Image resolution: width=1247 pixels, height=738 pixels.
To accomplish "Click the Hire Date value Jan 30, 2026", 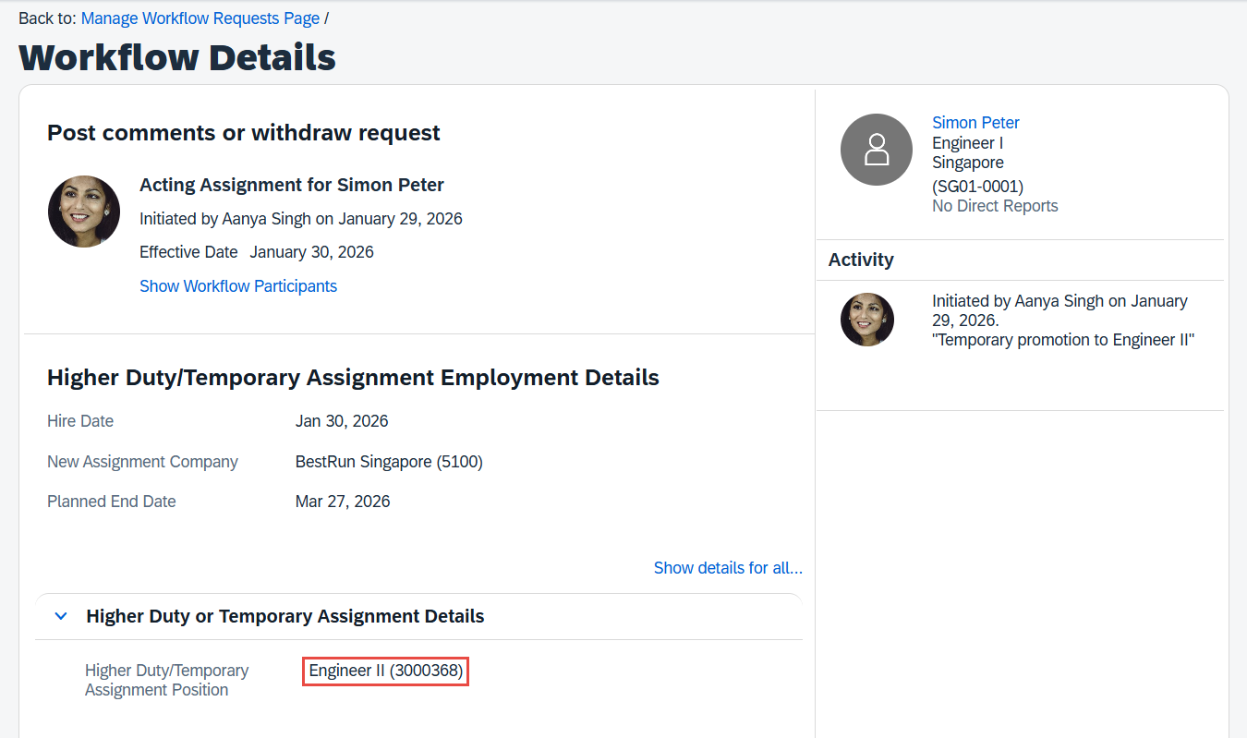I will (342, 421).
